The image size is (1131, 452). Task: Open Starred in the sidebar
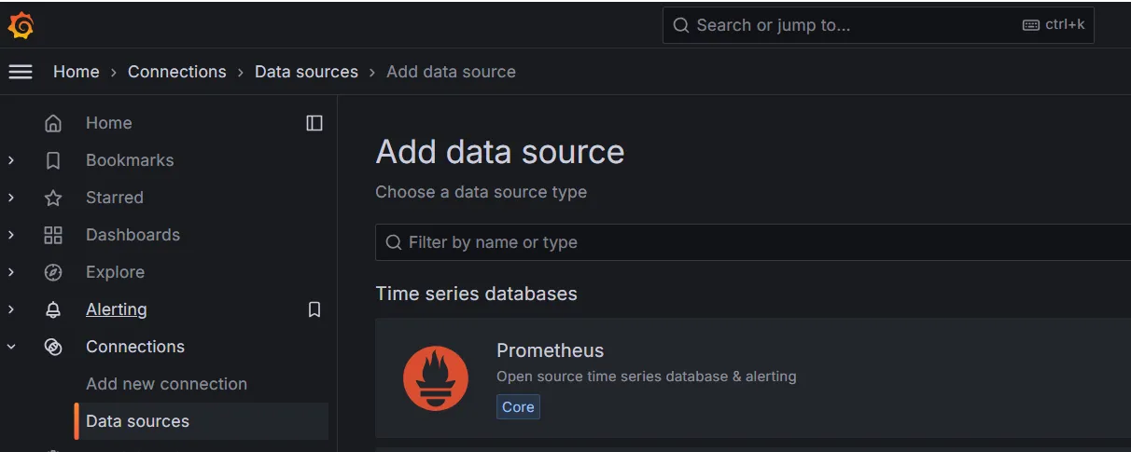pos(115,198)
